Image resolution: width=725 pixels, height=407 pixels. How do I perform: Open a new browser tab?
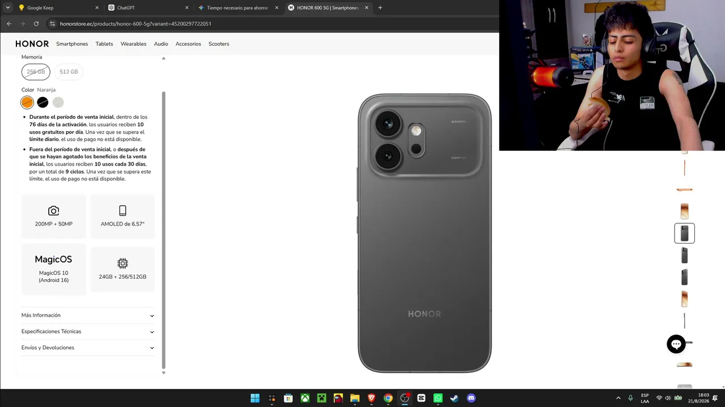pos(380,8)
